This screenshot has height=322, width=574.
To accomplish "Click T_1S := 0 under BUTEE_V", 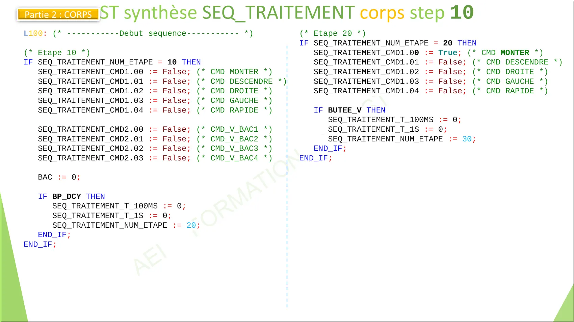I will [388, 129].
